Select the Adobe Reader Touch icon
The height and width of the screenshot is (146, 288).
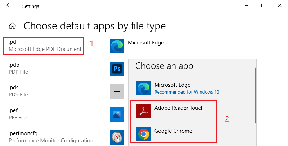[x=143, y=111]
